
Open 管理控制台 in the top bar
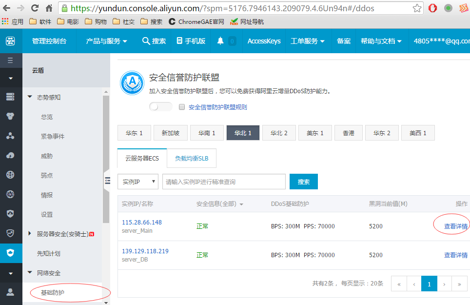point(49,41)
